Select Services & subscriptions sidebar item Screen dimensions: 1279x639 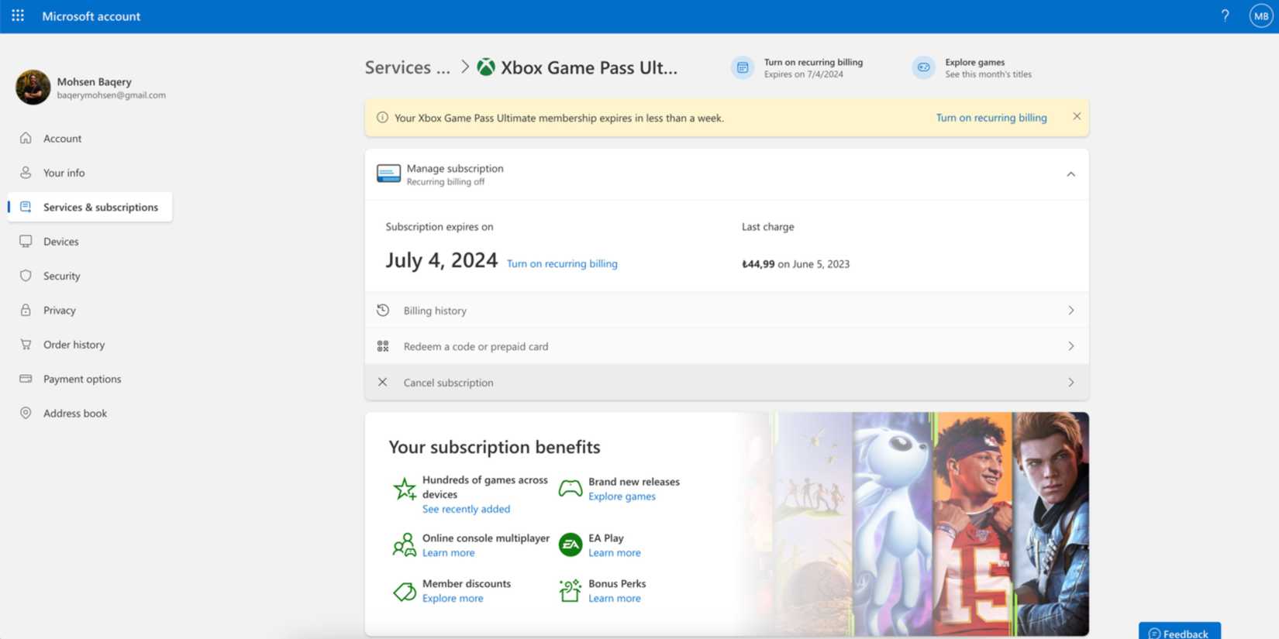pyautogui.click(x=90, y=207)
